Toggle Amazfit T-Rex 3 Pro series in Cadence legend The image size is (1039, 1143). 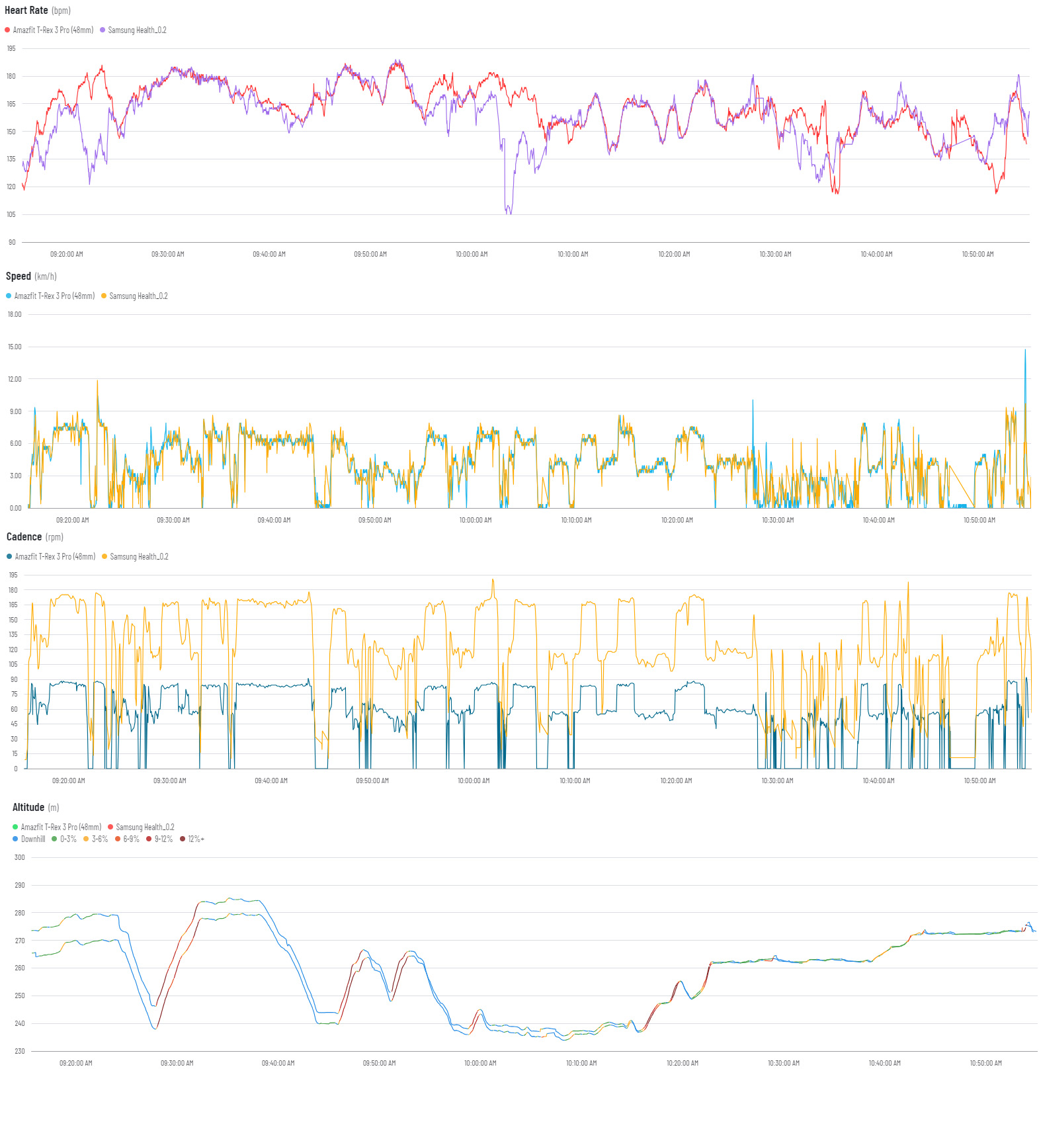[51, 557]
